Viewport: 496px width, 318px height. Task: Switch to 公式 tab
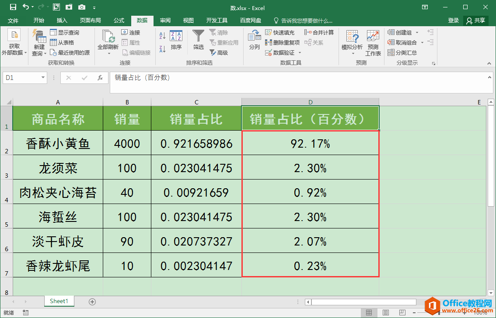[x=119, y=21]
